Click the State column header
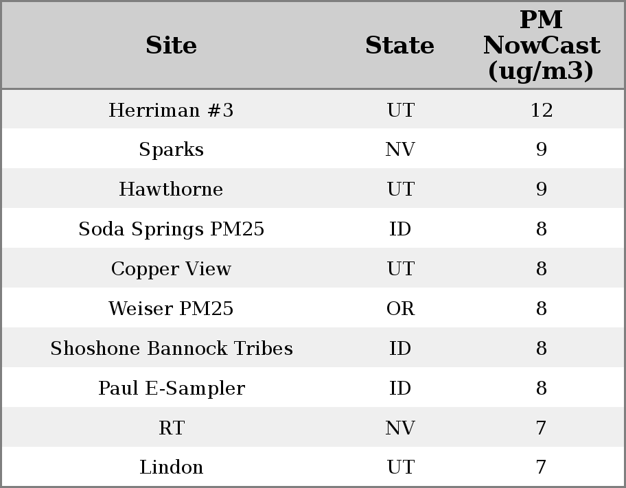Screen dimensions: 626x488 (x=399, y=45)
